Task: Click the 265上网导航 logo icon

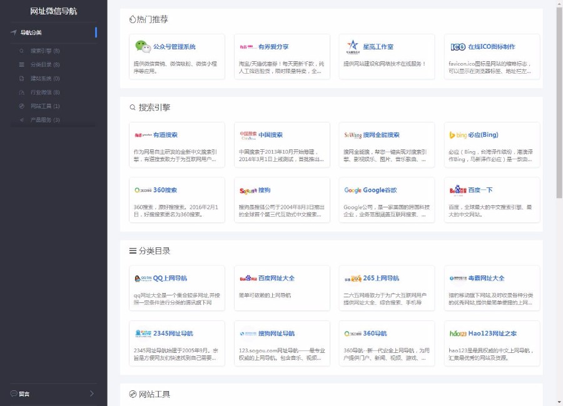Action: coord(353,279)
